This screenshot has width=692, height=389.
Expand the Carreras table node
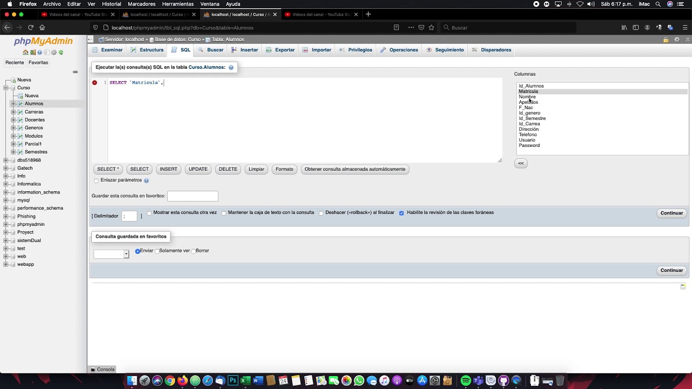[14, 112]
